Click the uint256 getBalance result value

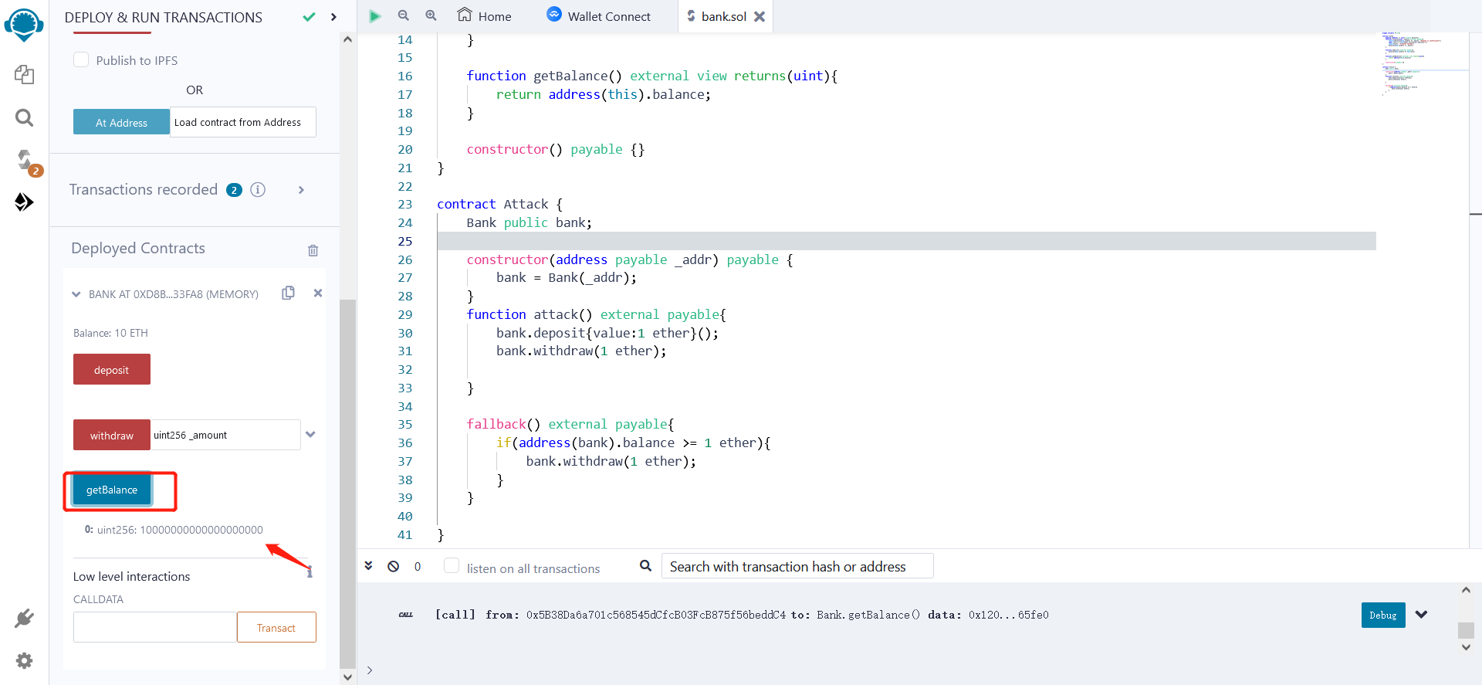180,530
